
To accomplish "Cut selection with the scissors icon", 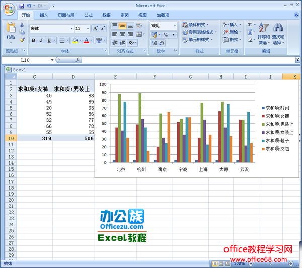I will [22, 25].
